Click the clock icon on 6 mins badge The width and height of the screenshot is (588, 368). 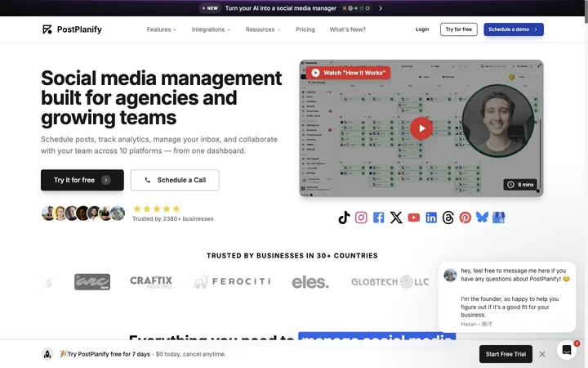(510, 184)
